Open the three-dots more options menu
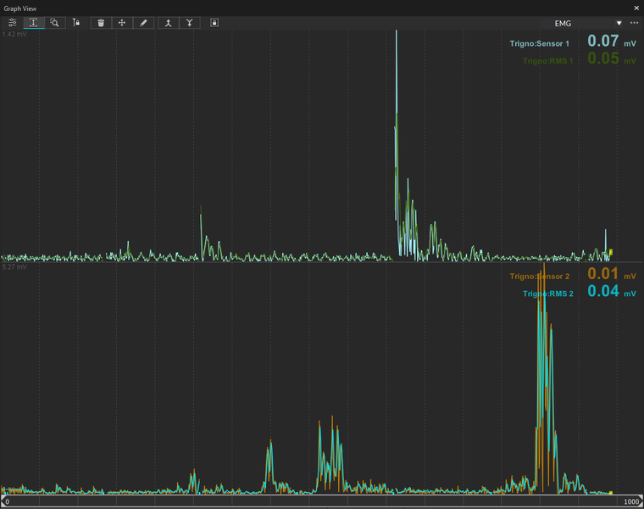 point(635,23)
